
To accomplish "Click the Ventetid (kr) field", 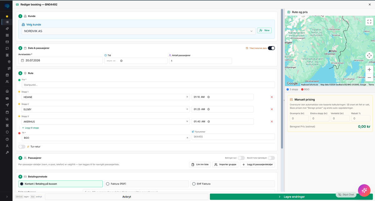I will 340,118.
